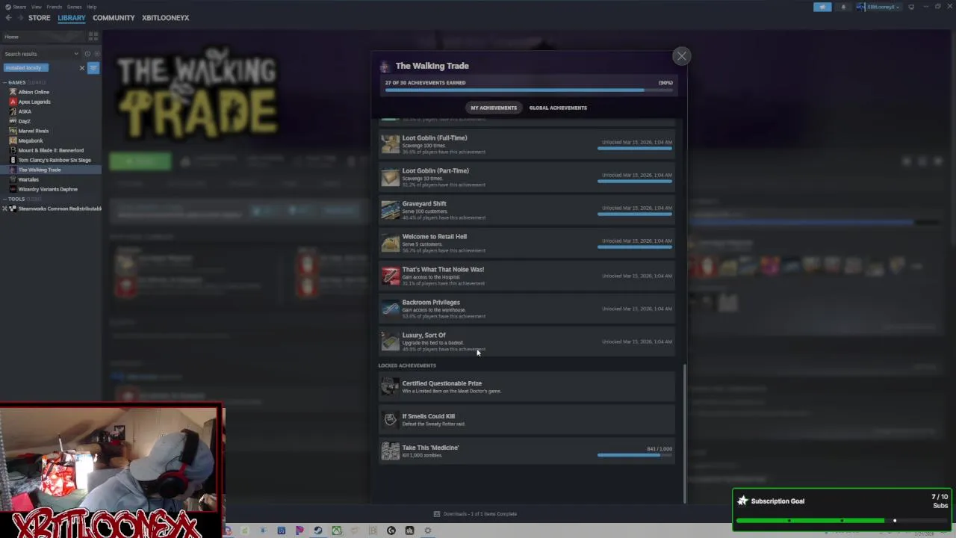Click the Take This 'Medicine' progress bar

click(635, 455)
